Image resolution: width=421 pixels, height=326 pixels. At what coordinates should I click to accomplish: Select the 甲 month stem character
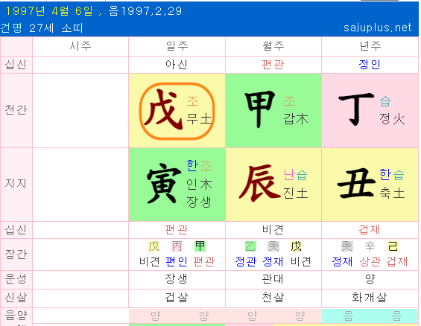[x=260, y=109]
